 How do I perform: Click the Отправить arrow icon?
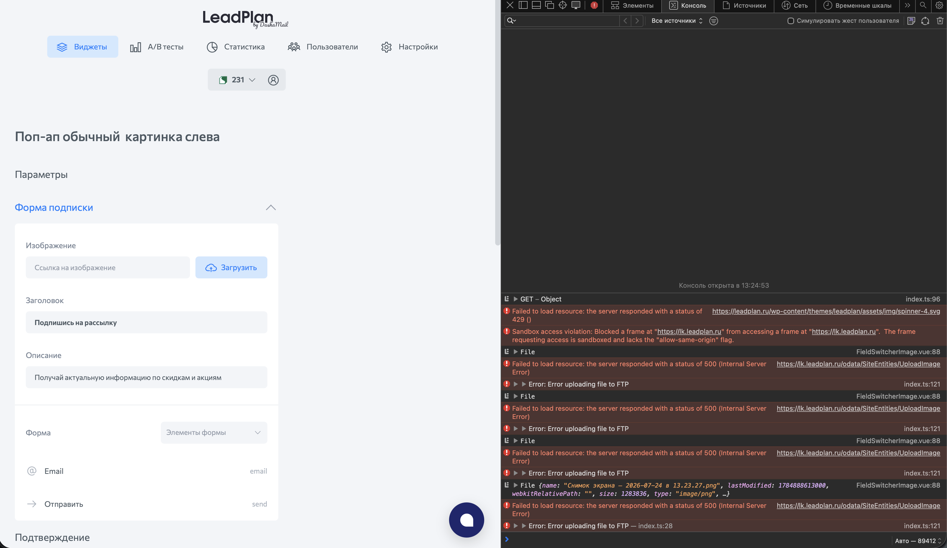[x=32, y=504]
